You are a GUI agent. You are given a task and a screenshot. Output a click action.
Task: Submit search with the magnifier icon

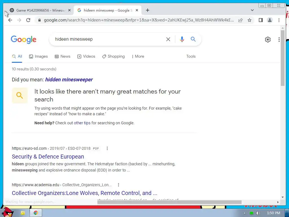(x=193, y=39)
